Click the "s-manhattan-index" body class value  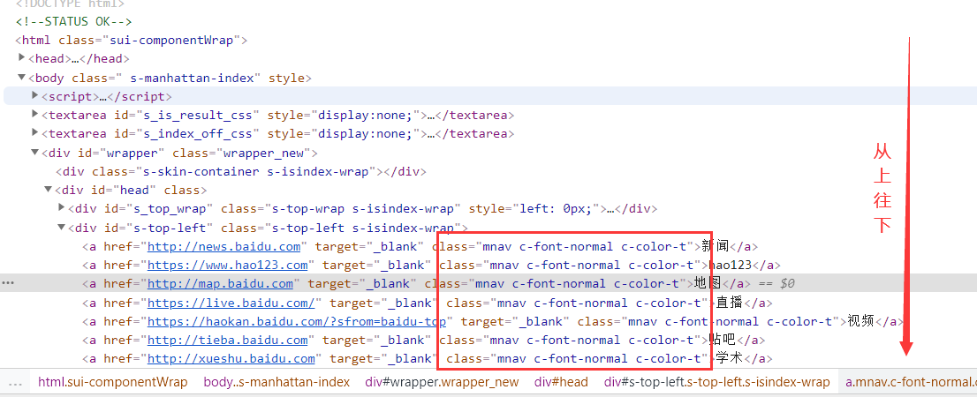tap(193, 78)
